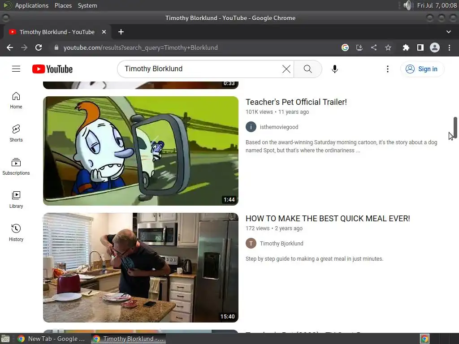Click the Google icon in the address bar
This screenshot has height=344, width=459.
[x=345, y=47]
